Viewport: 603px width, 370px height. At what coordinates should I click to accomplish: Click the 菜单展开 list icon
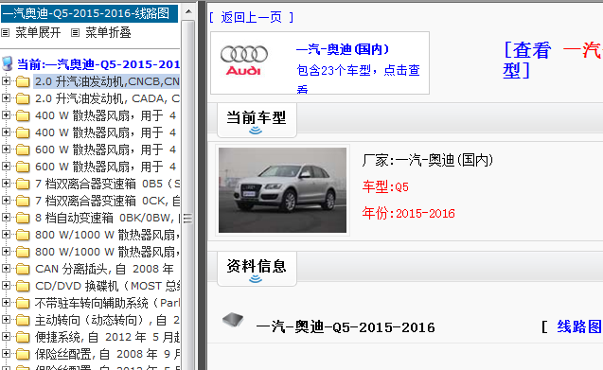[x=5, y=33]
